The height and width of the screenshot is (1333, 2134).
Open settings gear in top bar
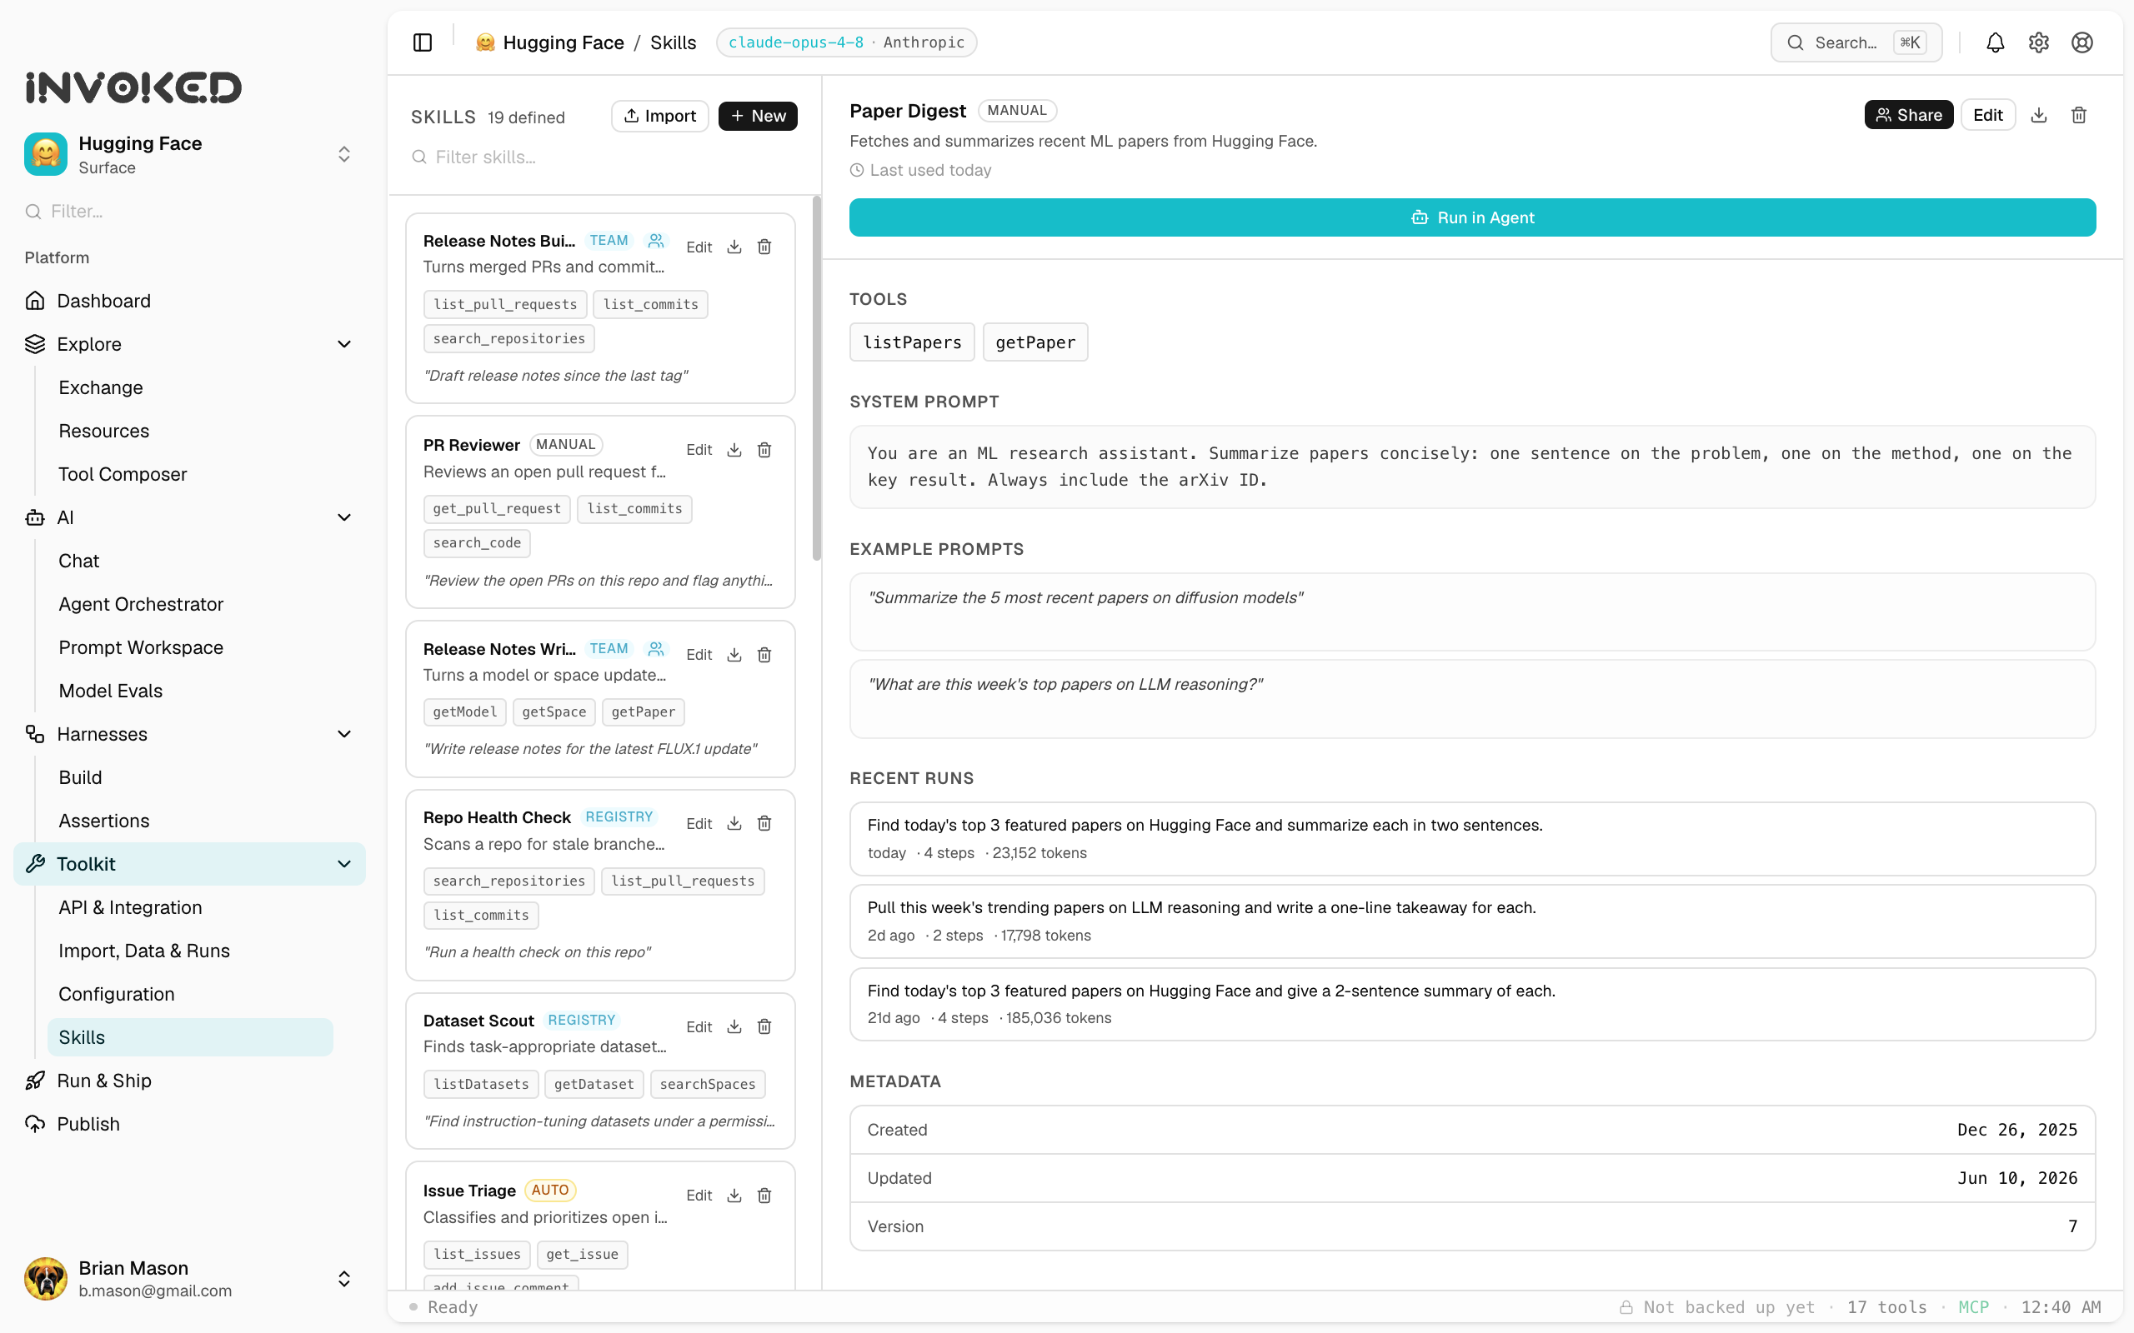pyautogui.click(x=2038, y=42)
